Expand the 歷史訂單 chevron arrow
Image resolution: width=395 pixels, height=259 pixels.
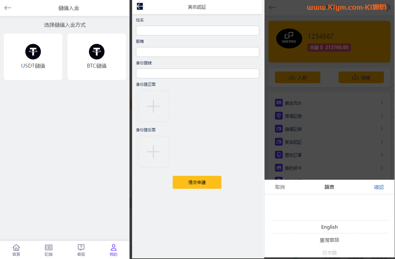(382, 155)
